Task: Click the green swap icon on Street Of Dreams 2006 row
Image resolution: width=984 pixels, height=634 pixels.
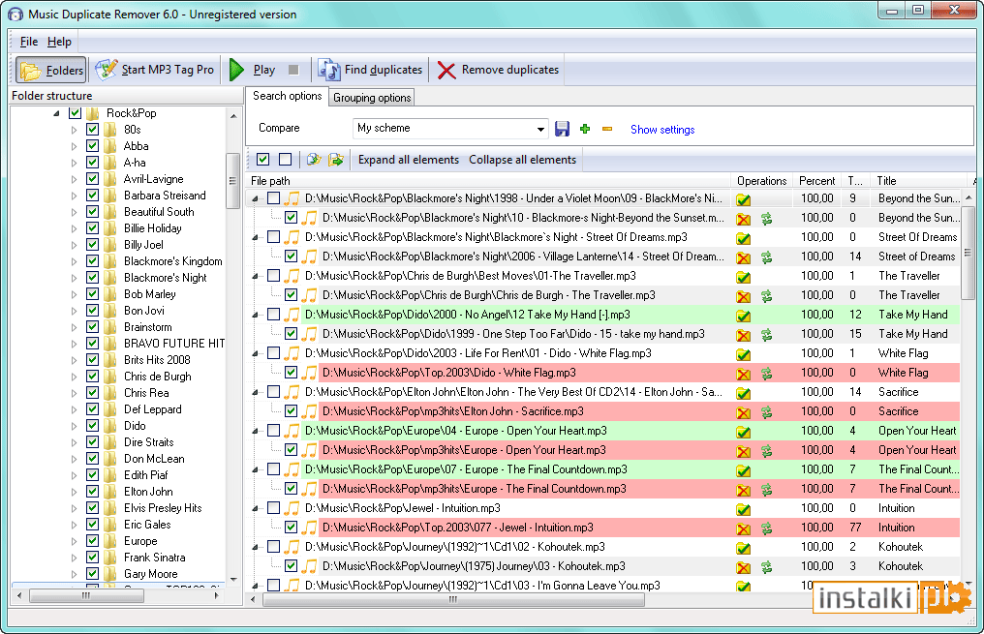Action: [x=766, y=257]
